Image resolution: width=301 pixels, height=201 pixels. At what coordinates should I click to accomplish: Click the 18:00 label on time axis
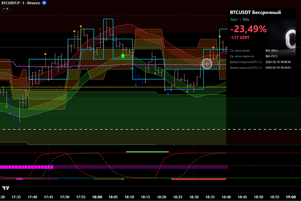click(97, 197)
